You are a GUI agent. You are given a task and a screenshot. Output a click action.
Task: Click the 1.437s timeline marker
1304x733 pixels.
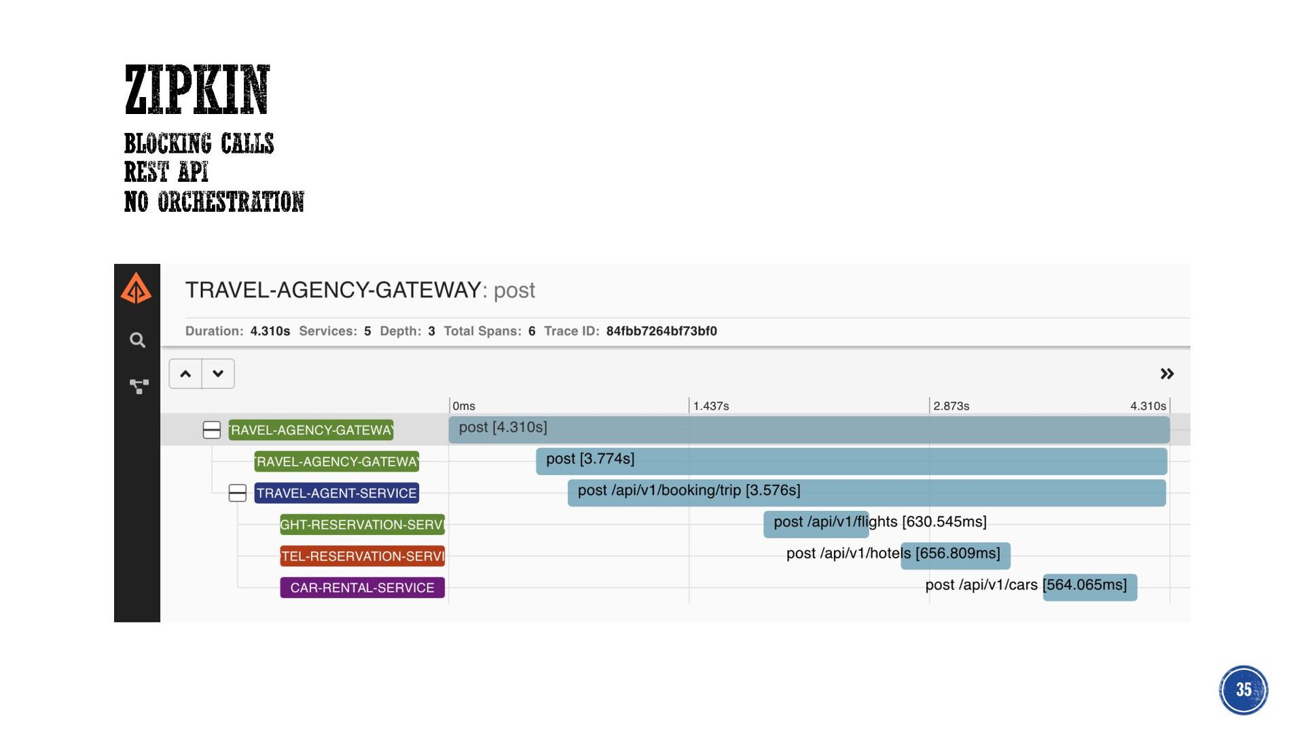[711, 406]
